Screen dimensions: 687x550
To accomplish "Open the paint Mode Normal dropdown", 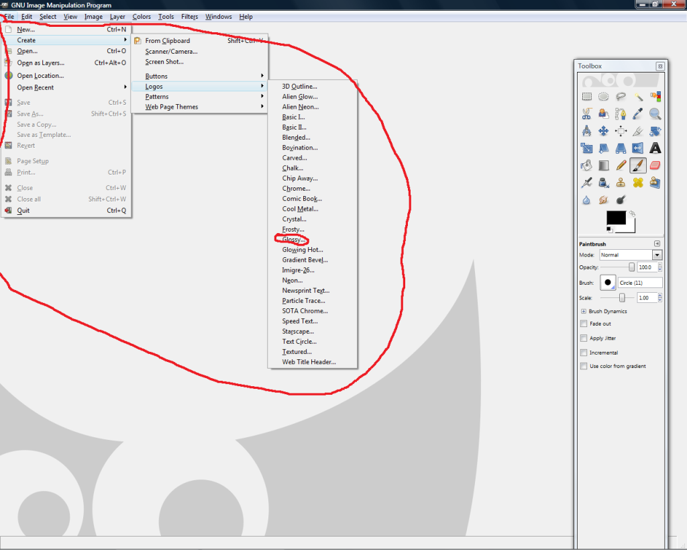I will coord(631,255).
